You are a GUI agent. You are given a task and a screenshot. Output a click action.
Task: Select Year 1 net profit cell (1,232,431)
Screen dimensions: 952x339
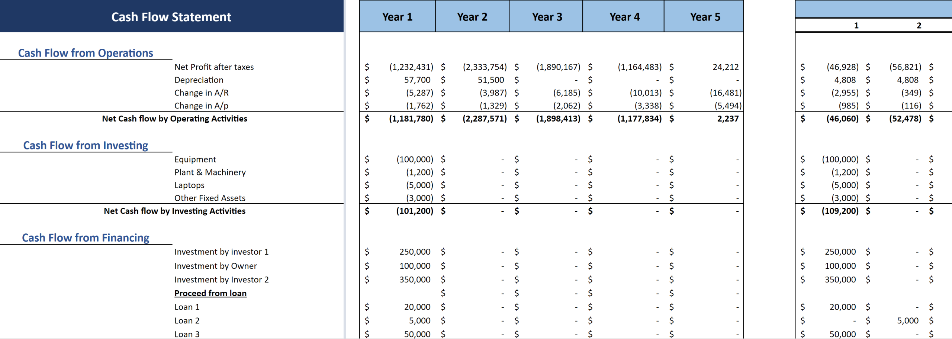[x=411, y=67]
